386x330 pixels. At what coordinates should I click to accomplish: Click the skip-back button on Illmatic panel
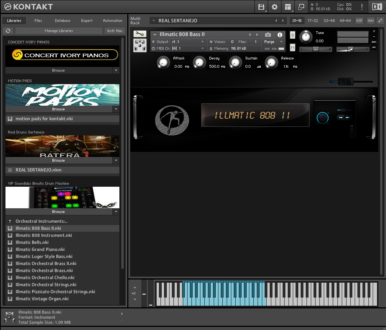(341, 117)
